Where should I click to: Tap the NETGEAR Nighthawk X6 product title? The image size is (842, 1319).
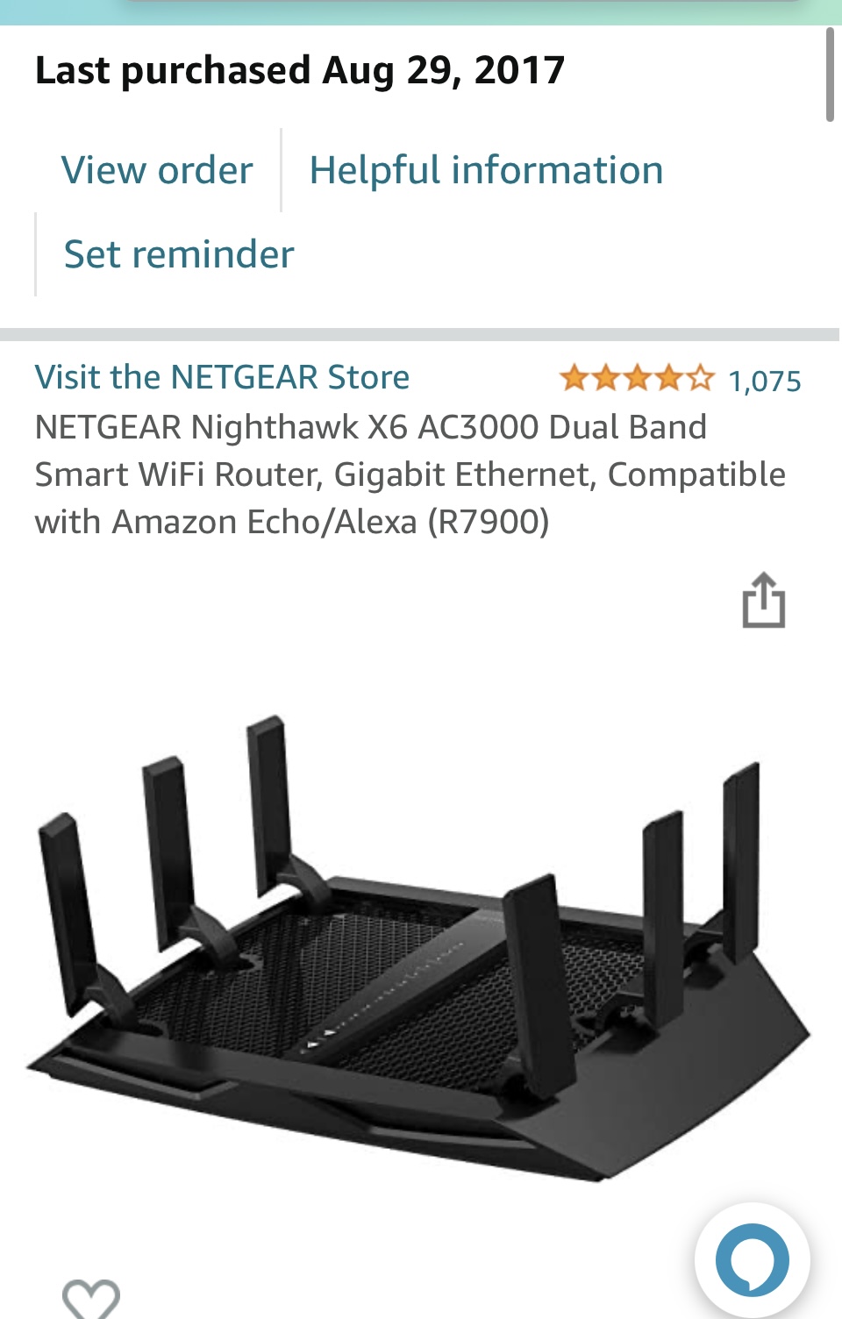410,474
